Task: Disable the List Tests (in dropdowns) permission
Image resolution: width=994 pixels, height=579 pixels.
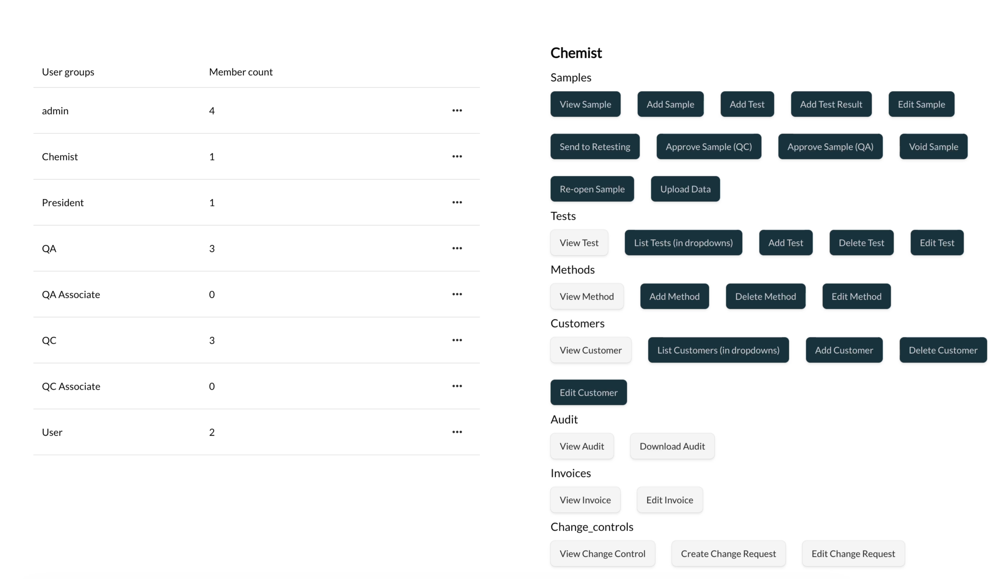Action: pyautogui.click(x=683, y=243)
